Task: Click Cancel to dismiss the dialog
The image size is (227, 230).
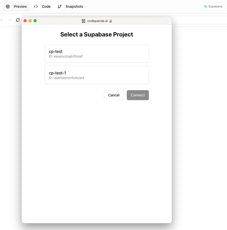Action: (114, 95)
